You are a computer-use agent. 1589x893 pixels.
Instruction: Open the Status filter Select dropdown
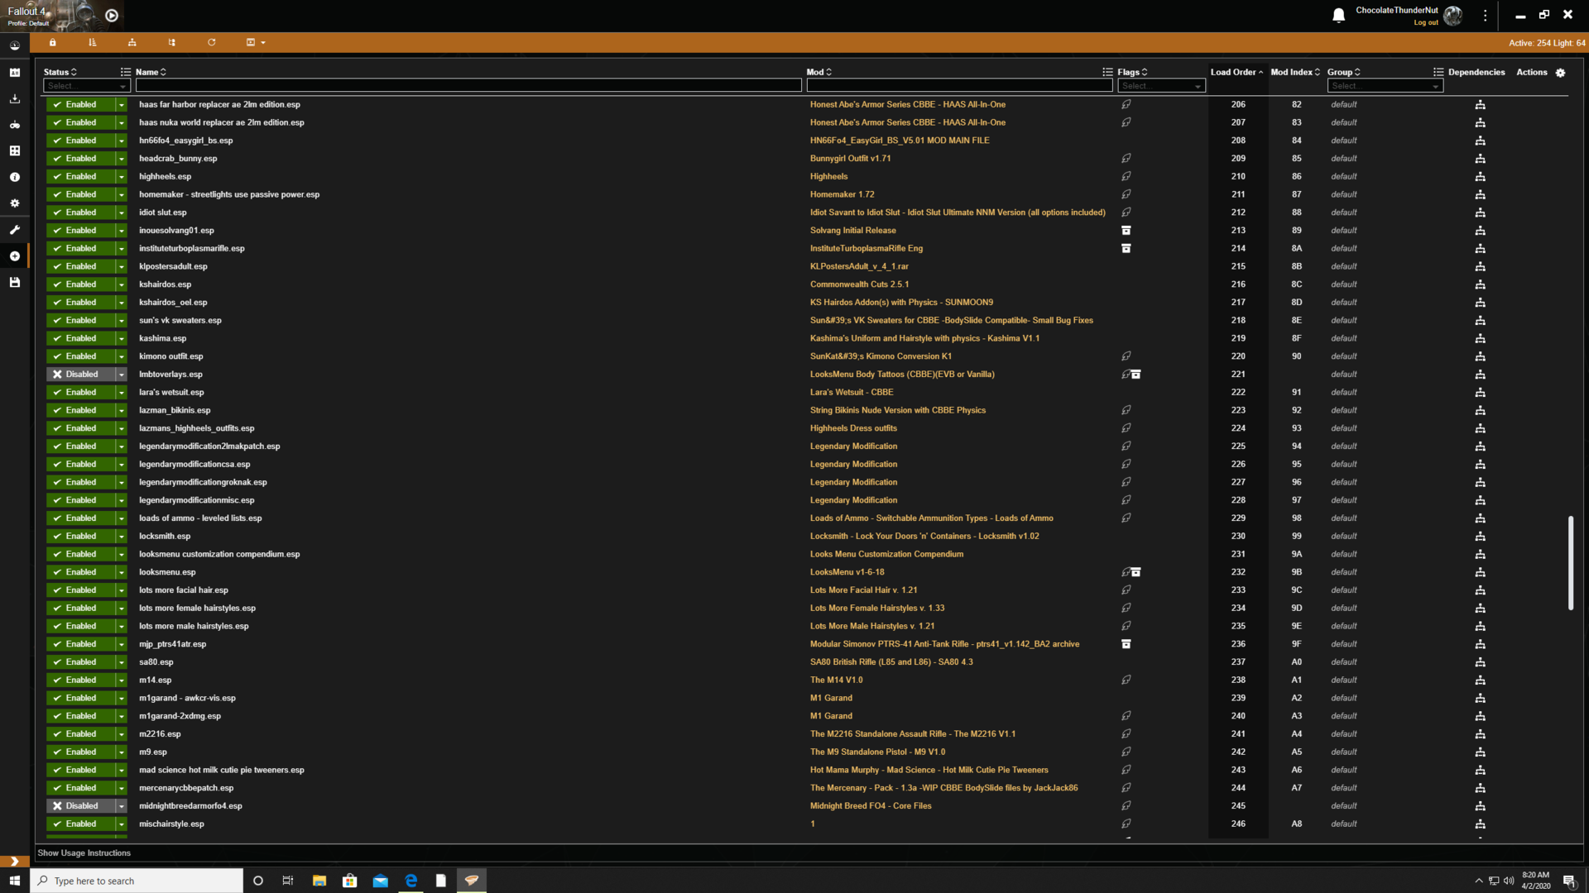tap(87, 86)
